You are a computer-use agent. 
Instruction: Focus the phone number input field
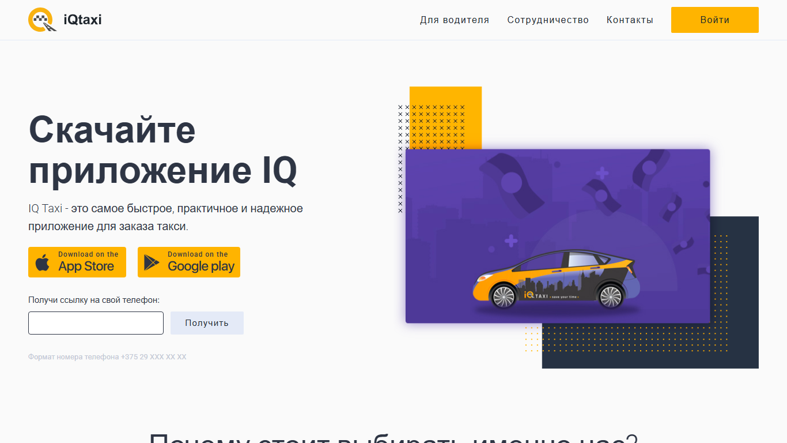(x=96, y=323)
